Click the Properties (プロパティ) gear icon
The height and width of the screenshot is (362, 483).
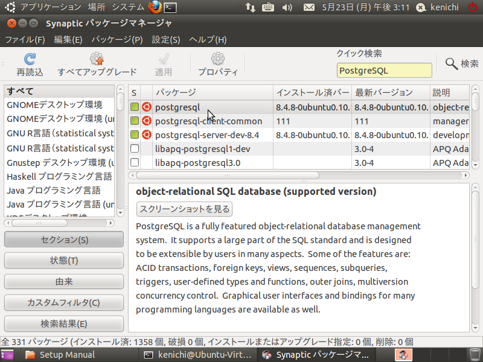218,59
